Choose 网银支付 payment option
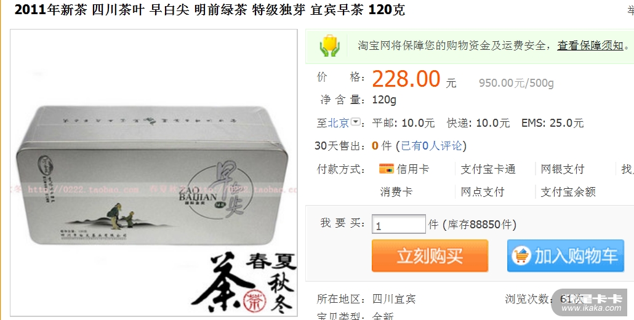 [563, 169]
